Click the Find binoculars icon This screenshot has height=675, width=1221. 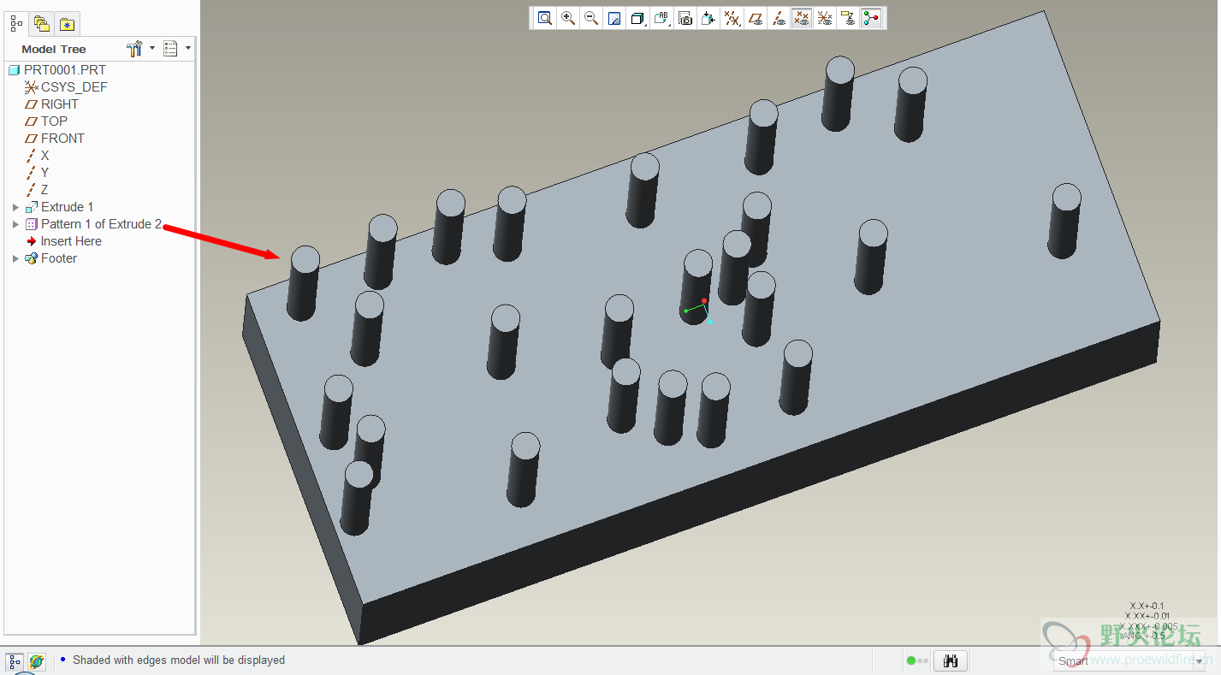pyautogui.click(x=950, y=660)
